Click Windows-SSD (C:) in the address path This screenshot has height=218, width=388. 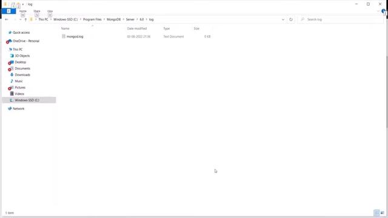click(65, 19)
